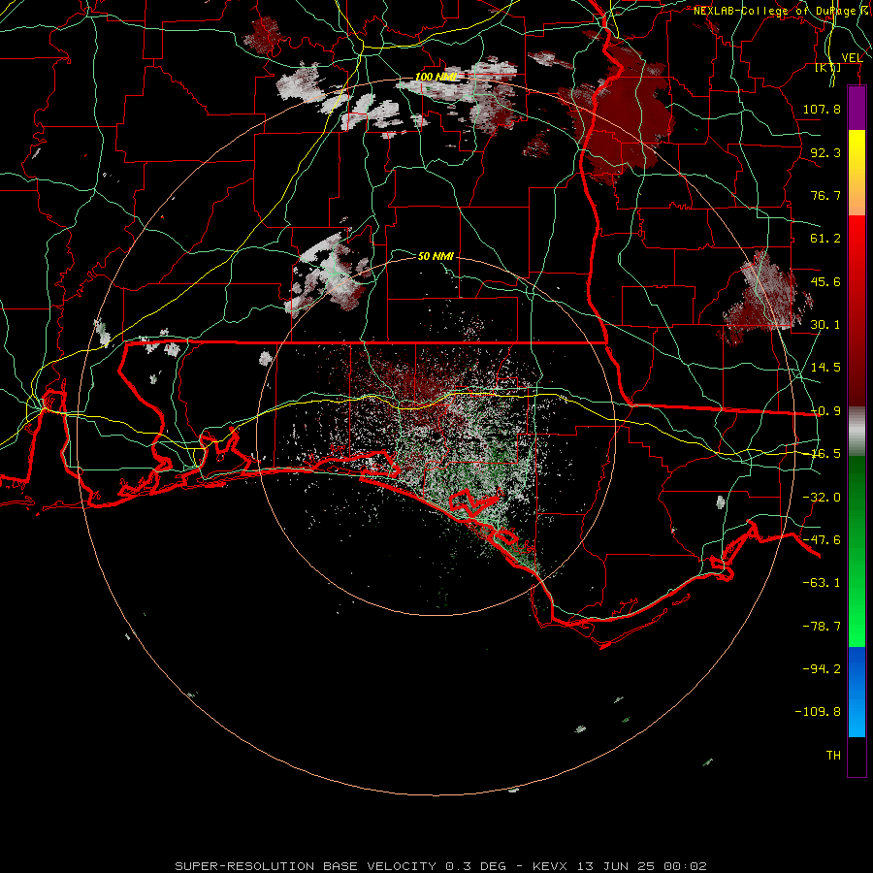The height and width of the screenshot is (873, 873).
Task: Click the 76.7 velocity scale value
Action: pyautogui.click(x=825, y=195)
